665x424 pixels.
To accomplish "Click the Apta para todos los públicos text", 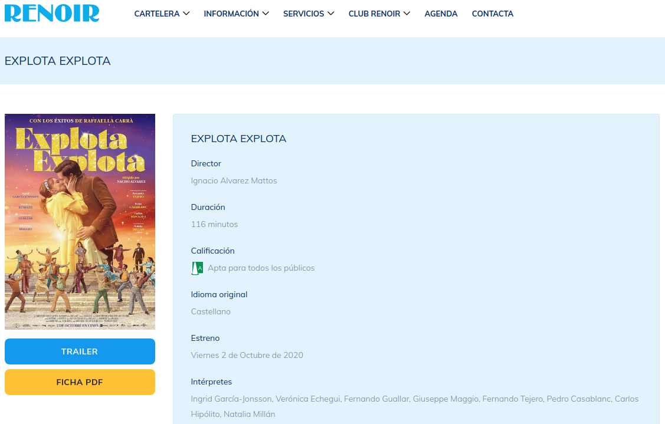I will coord(261,268).
